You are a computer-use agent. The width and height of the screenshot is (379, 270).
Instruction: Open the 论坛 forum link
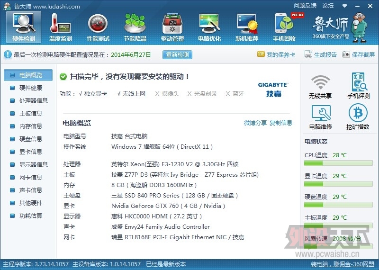328,6
